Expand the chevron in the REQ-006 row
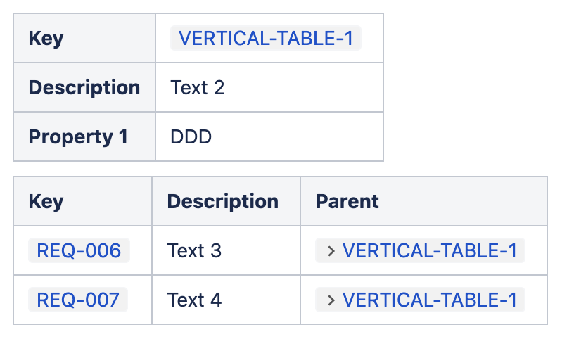 coord(330,250)
